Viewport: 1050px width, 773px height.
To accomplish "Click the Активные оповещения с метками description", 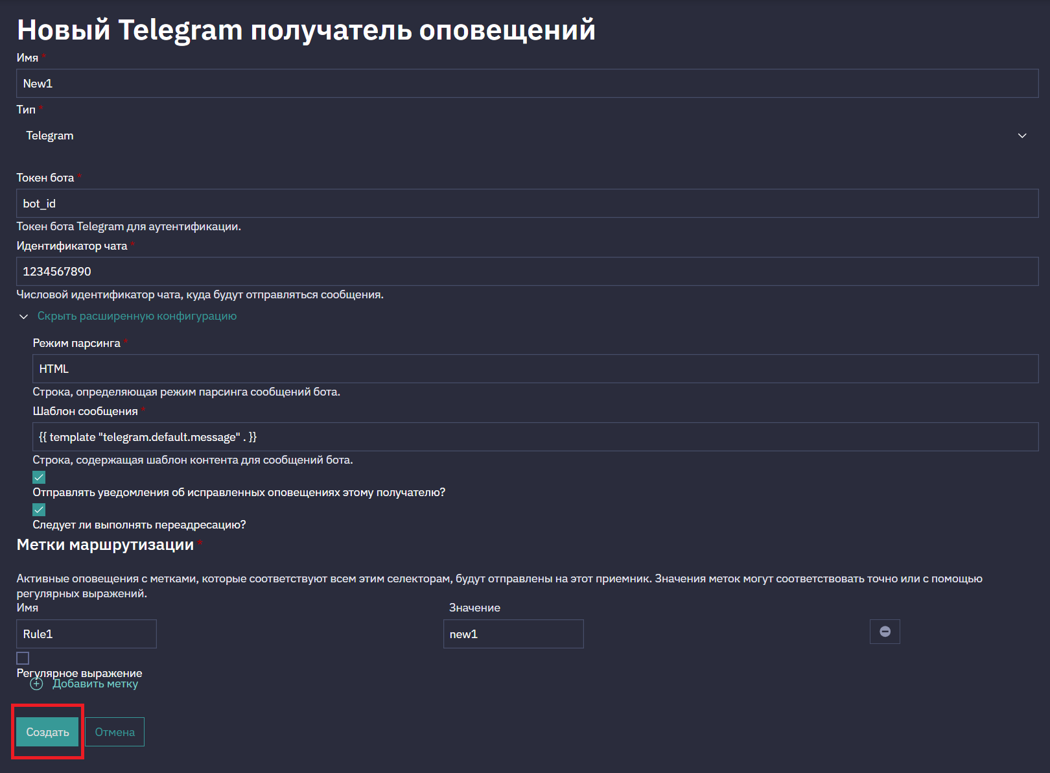I will (x=500, y=586).
